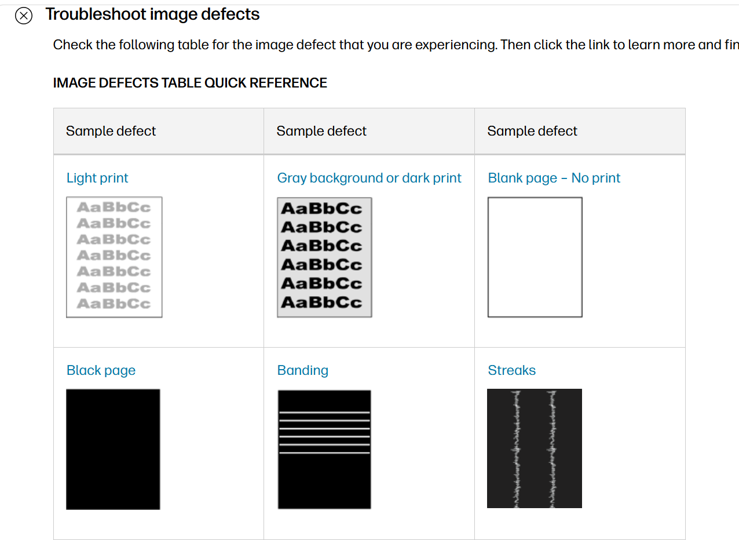Collapse section with the circled X icon
Image resolution: width=739 pixels, height=540 pixels.
tap(24, 16)
